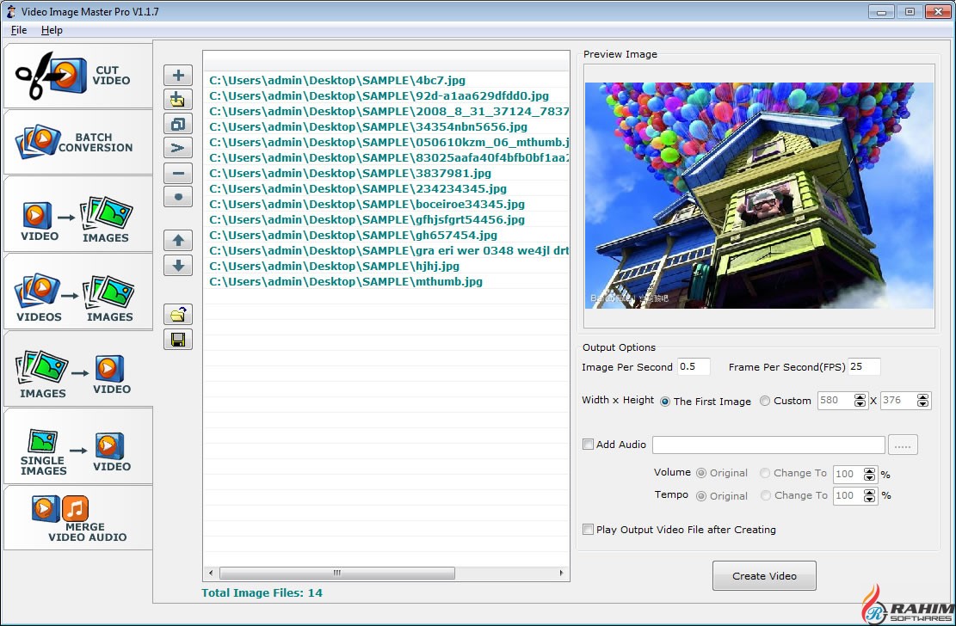Move selected file up with up arrow
Viewport: 956px width, 626px height.
click(x=178, y=240)
